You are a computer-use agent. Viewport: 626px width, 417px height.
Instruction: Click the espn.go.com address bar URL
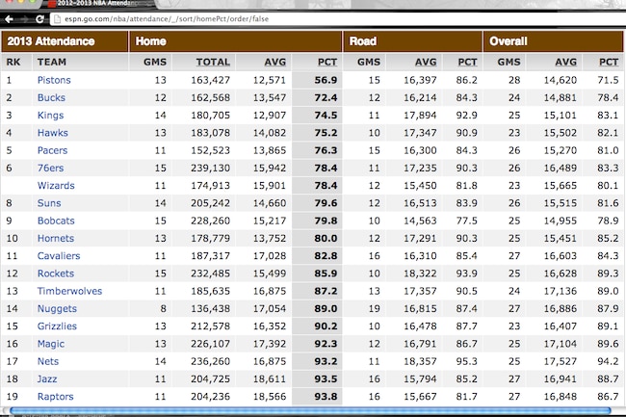point(167,18)
